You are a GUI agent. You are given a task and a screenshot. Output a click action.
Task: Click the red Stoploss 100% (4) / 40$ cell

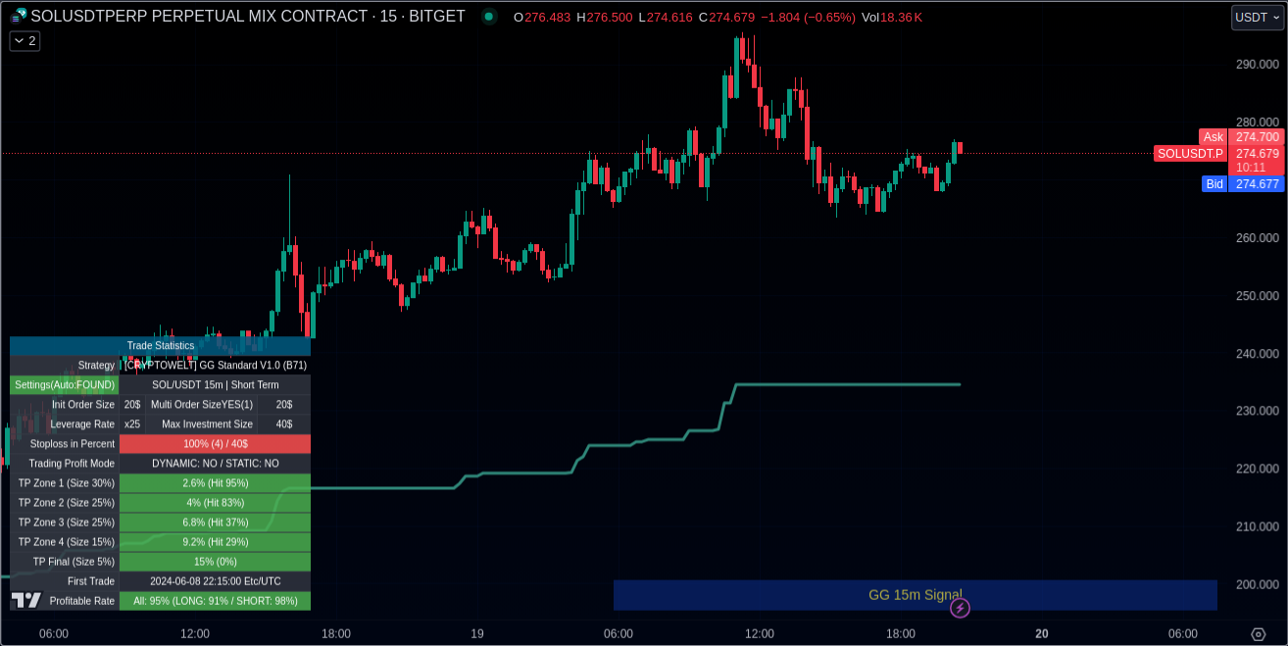pos(215,444)
